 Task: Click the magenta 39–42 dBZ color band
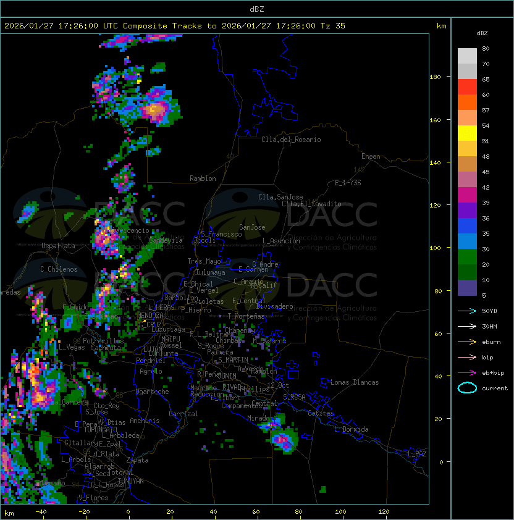pos(467,195)
